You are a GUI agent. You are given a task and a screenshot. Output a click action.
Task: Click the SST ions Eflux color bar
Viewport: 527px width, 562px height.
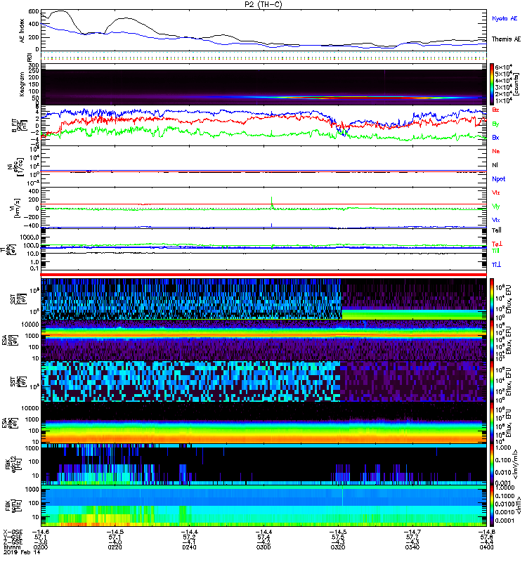pos(491,299)
